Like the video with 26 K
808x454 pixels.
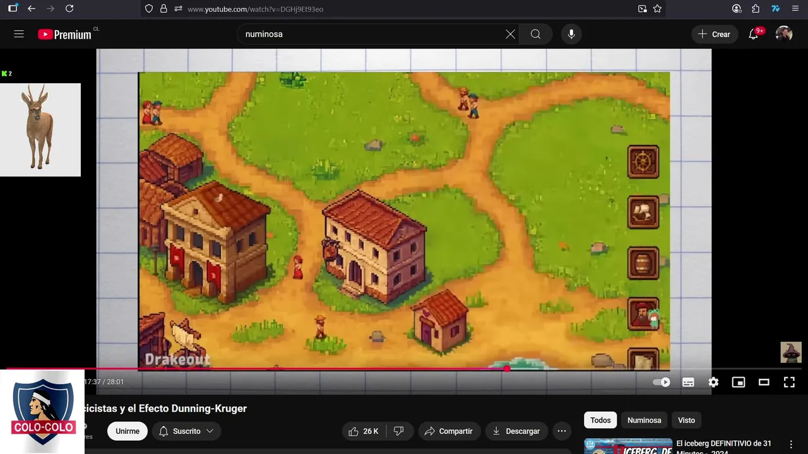point(363,431)
